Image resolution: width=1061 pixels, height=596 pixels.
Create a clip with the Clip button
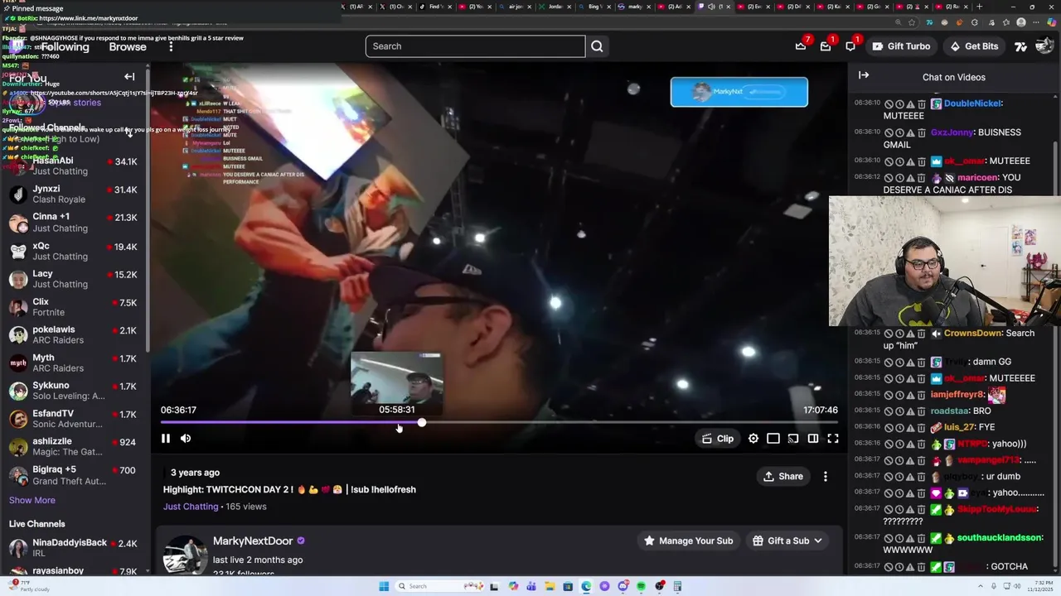(x=718, y=439)
